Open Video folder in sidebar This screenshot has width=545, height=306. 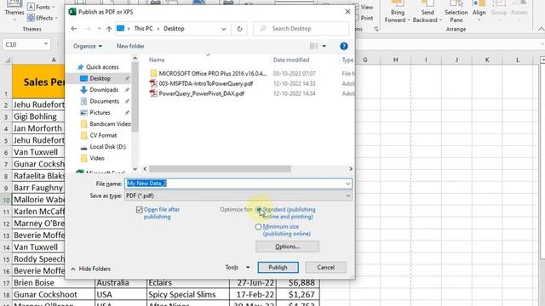point(96,158)
